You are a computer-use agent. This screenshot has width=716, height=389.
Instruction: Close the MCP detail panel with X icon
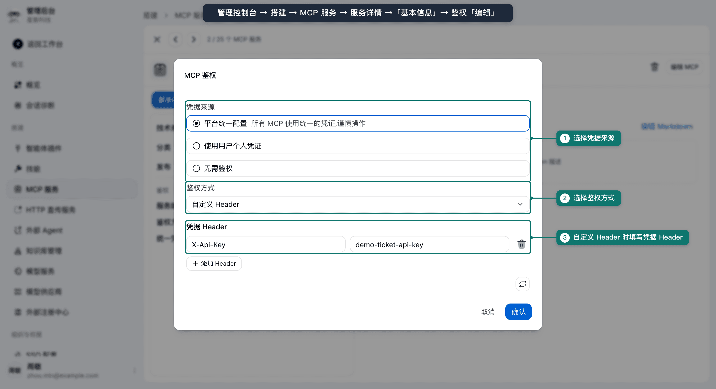tap(157, 39)
